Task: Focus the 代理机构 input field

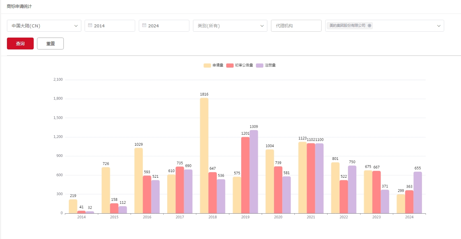Action: [296, 26]
